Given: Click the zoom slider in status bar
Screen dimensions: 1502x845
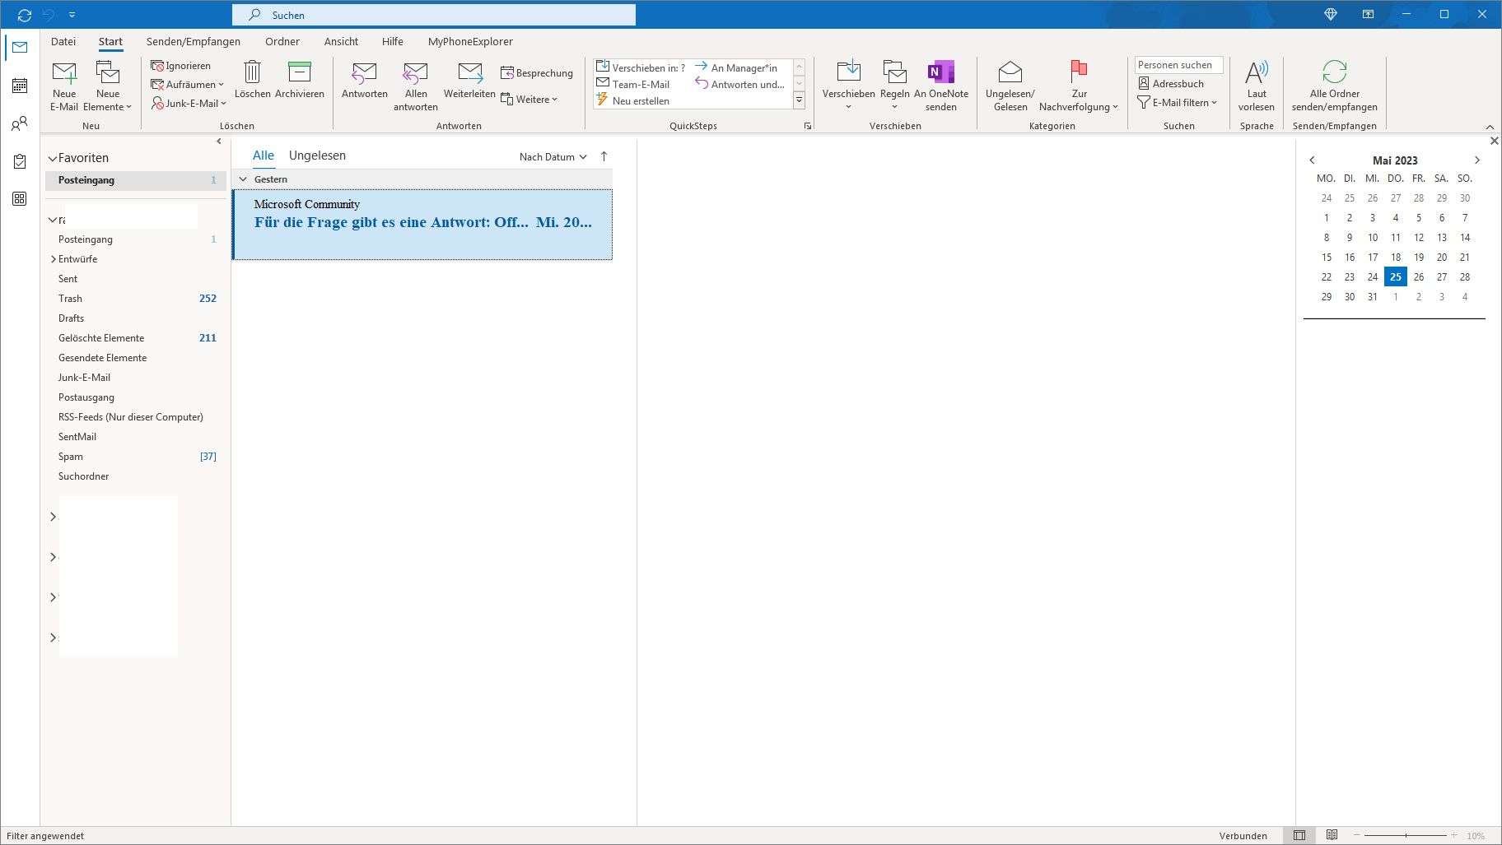Looking at the screenshot, I should click(1405, 836).
